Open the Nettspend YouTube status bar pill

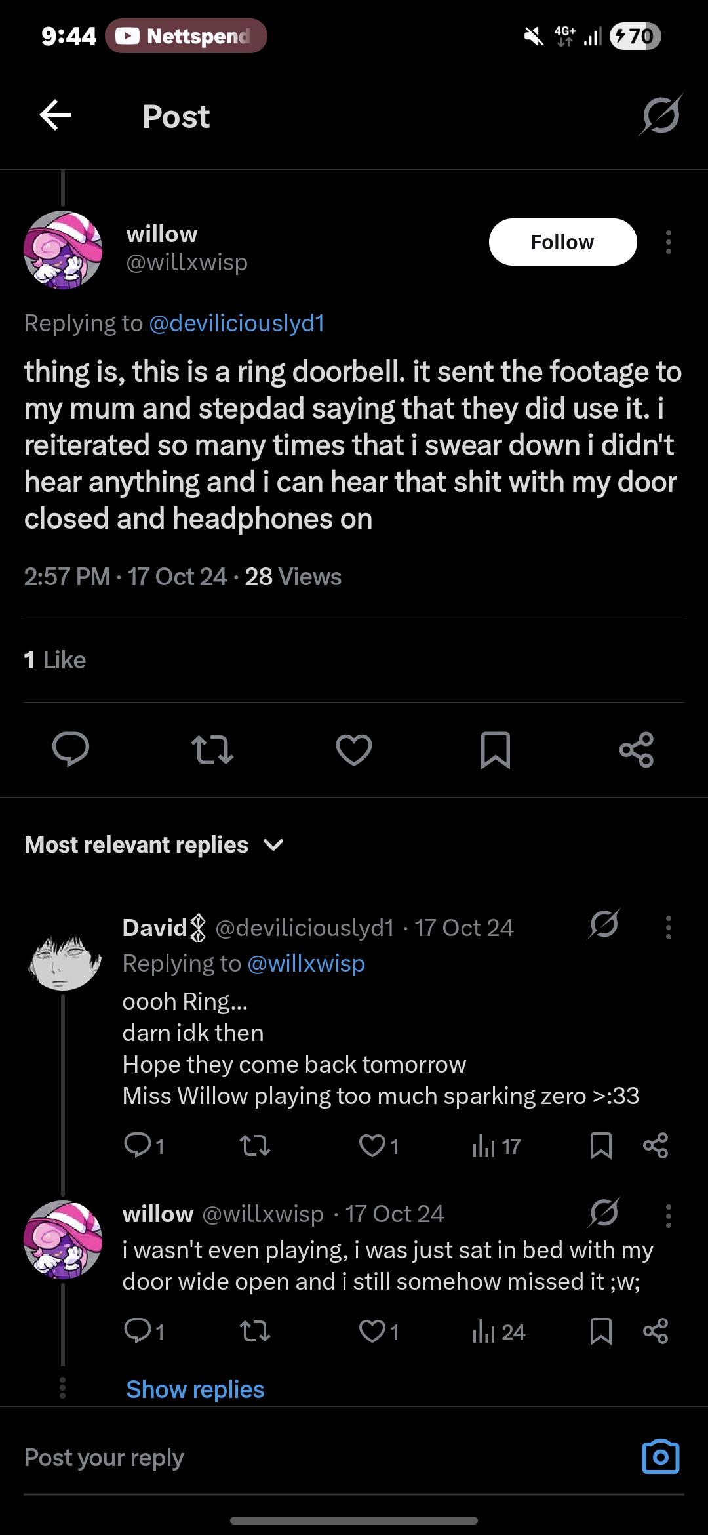point(186,36)
